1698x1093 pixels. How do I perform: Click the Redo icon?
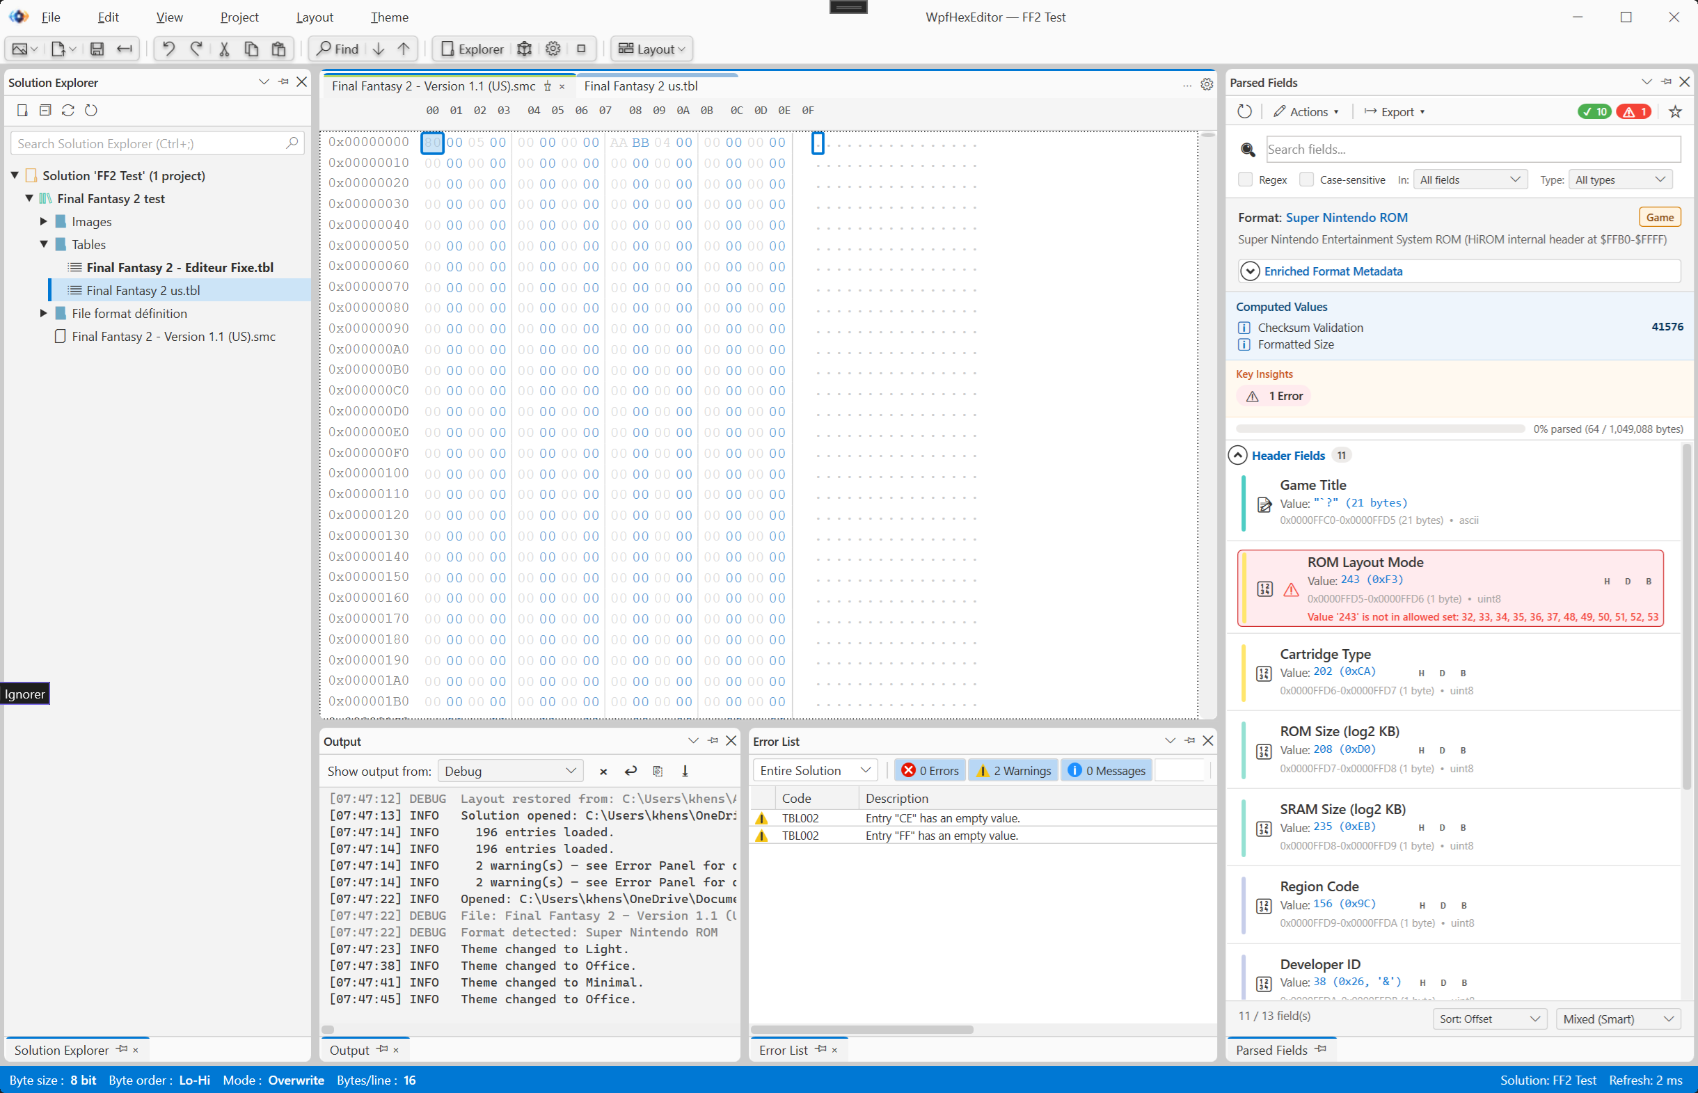[197, 49]
